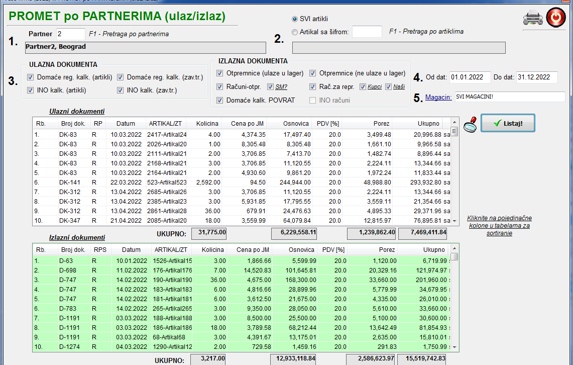
Task: Sort Ulazni table by Broj dok. column
Action: click(x=73, y=124)
